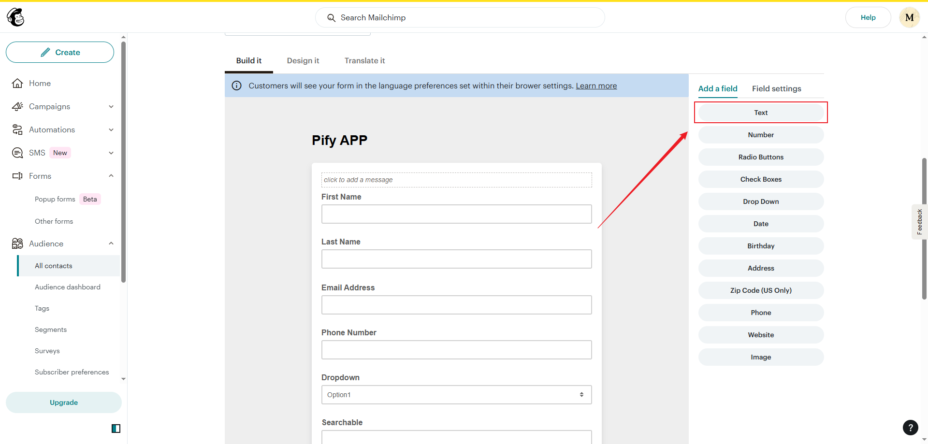Open Other forms in sidebar

click(54, 221)
